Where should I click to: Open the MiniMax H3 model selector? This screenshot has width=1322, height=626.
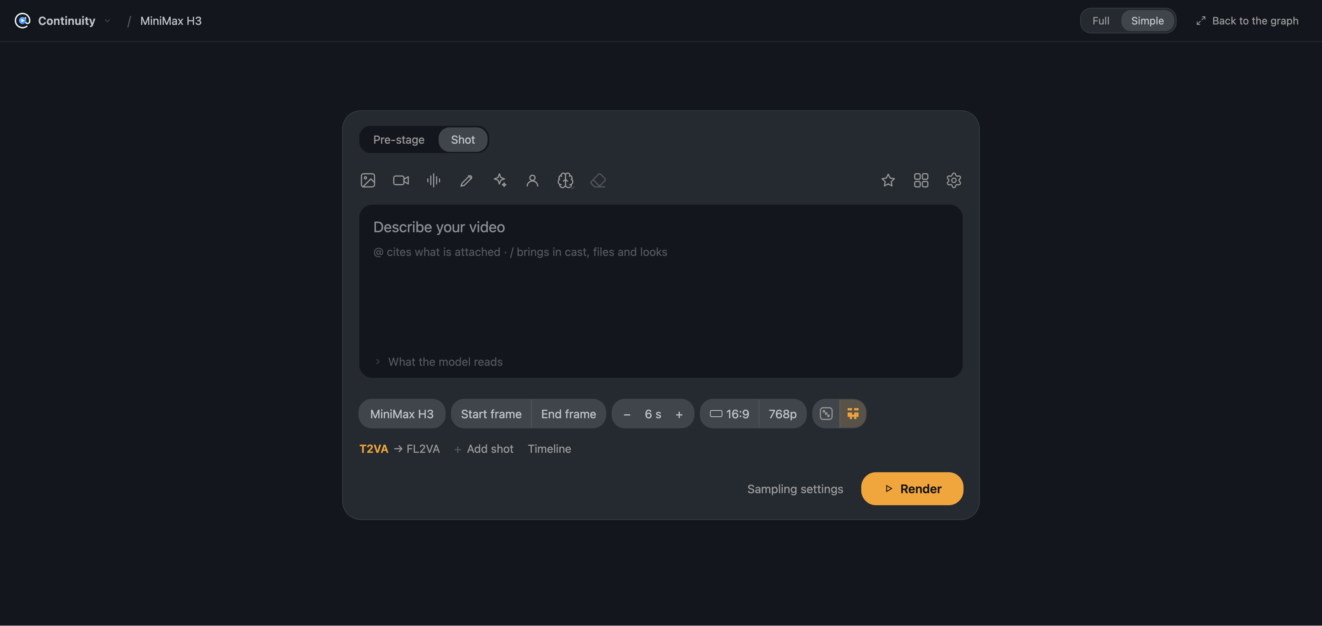[402, 414]
